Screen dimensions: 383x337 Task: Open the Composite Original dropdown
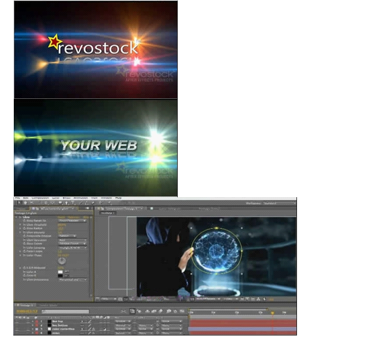[x=68, y=236]
